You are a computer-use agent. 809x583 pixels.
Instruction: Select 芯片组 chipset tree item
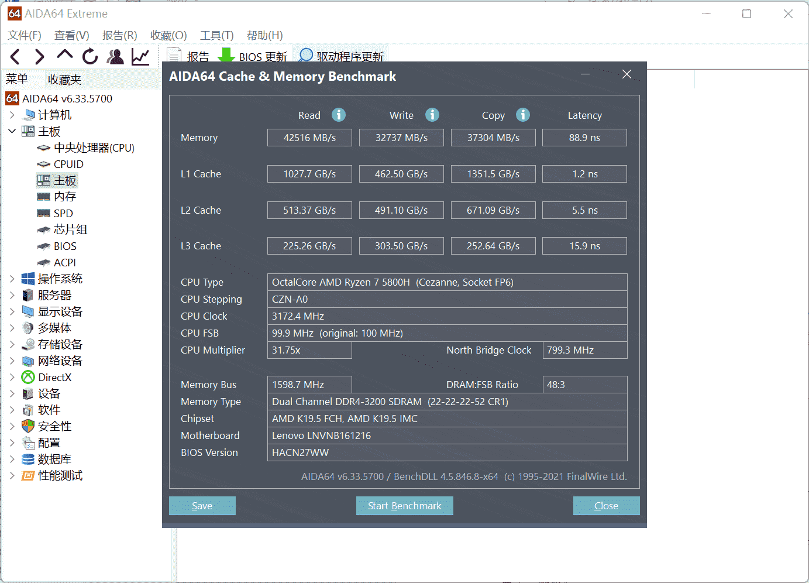click(x=62, y=229)
